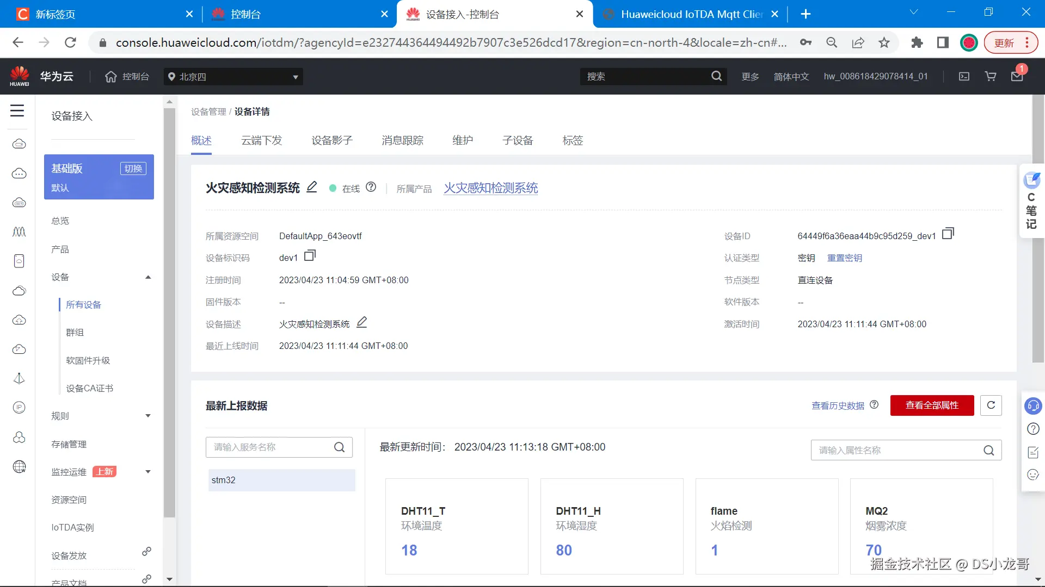Open the hamburger menu in sidebar
1045x587 pixels.
[17, 111]
